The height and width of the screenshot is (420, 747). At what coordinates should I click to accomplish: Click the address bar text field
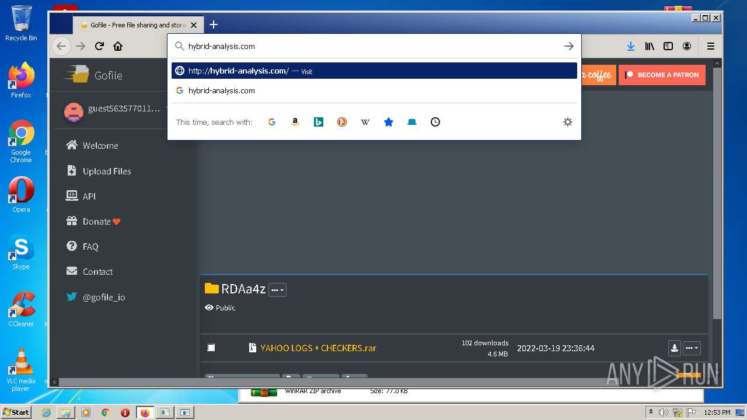[373, 46]
